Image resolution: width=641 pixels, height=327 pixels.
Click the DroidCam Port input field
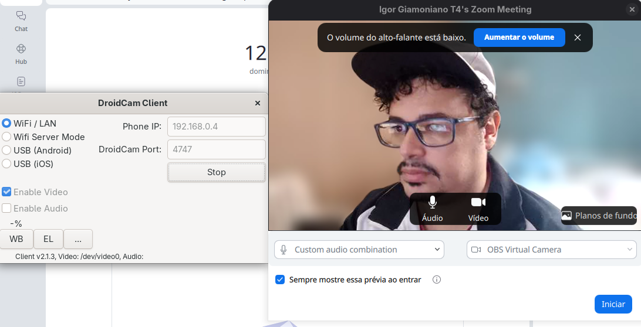point(216,149)
